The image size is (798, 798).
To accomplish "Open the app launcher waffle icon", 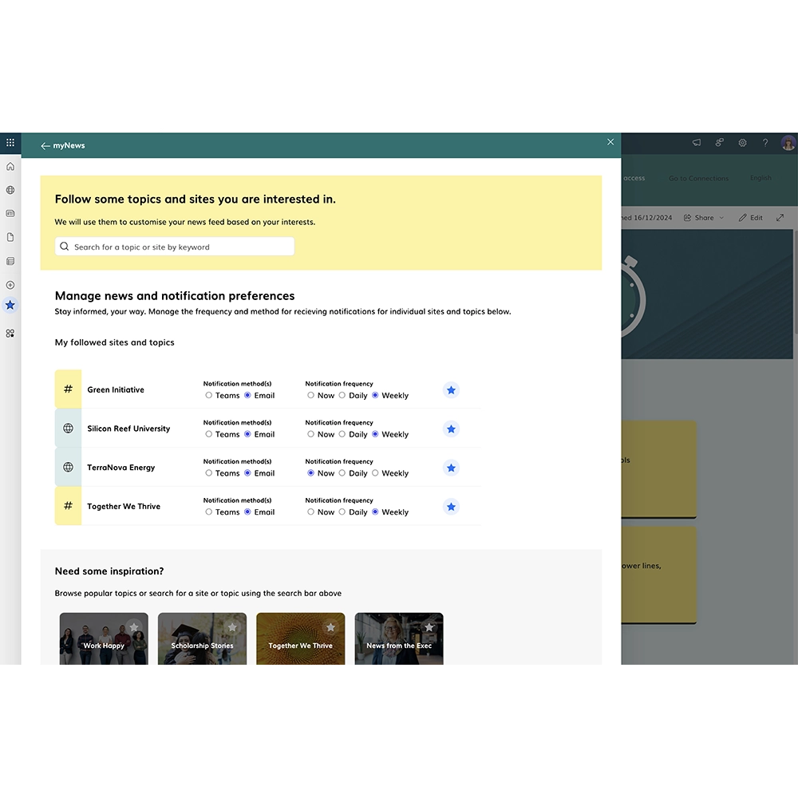I will (x=10, y=142).
